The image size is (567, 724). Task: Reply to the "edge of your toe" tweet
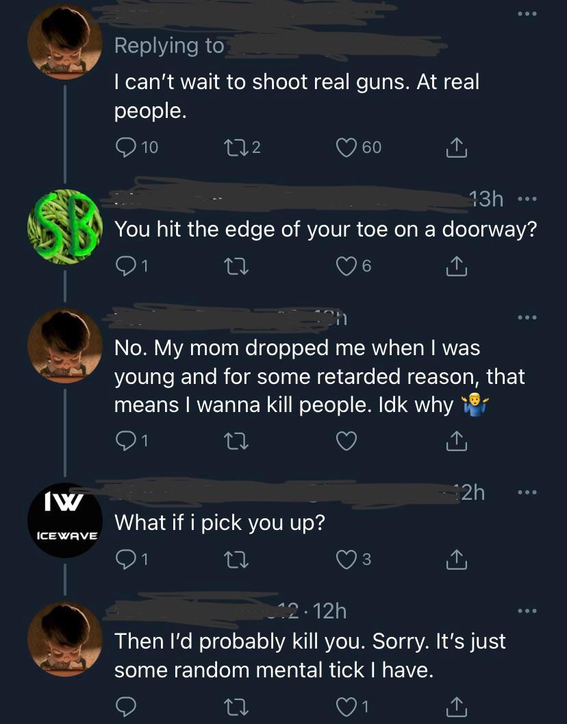tap(125, 267)
